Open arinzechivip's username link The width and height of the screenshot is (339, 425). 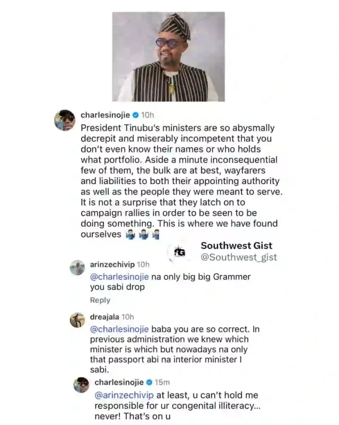113,264
